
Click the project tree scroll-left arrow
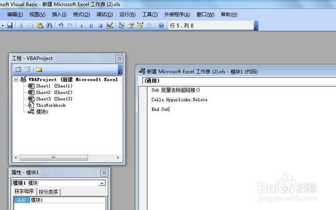coord(16,158)
